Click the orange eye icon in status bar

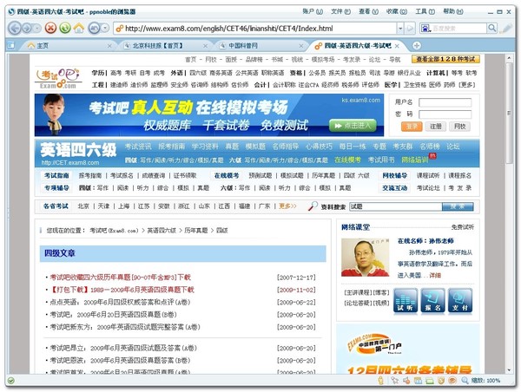coord(452,381)
